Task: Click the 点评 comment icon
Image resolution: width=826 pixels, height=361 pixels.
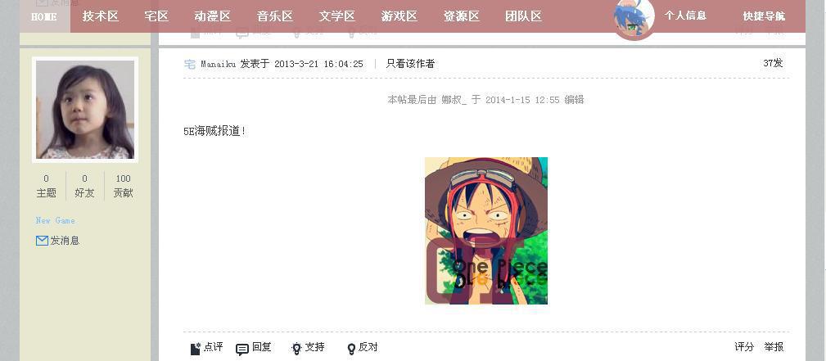Action: pos(196,349)
